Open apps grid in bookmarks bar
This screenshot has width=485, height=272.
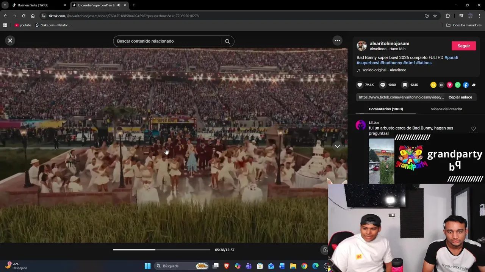[5, 25]
